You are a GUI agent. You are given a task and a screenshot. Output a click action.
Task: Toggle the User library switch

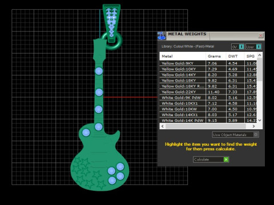(259, 47)
